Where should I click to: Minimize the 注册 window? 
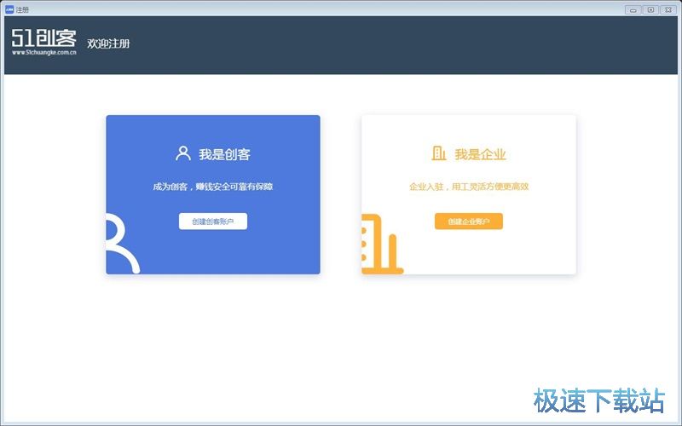click(633, 9)
